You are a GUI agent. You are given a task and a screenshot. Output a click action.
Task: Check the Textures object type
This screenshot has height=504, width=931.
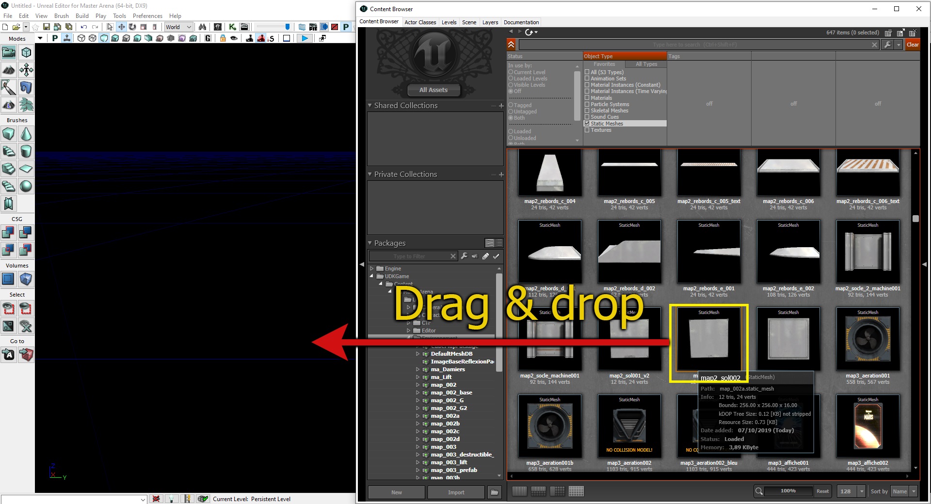click(587, 130)
